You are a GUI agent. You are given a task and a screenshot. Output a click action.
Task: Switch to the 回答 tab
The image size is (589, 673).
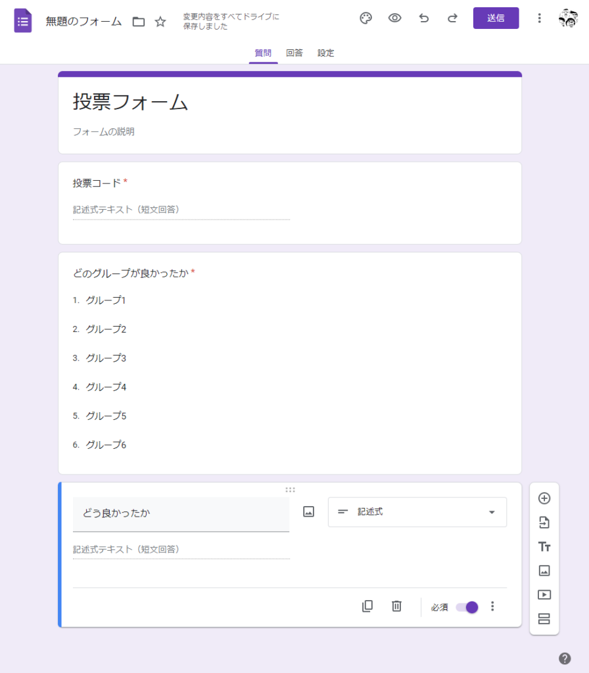tap(294, 53)
